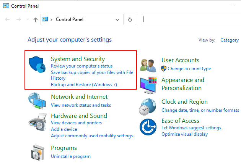Open Change date, time, or number formats
This screenshot has width=241, height=164.
[200, 110]
